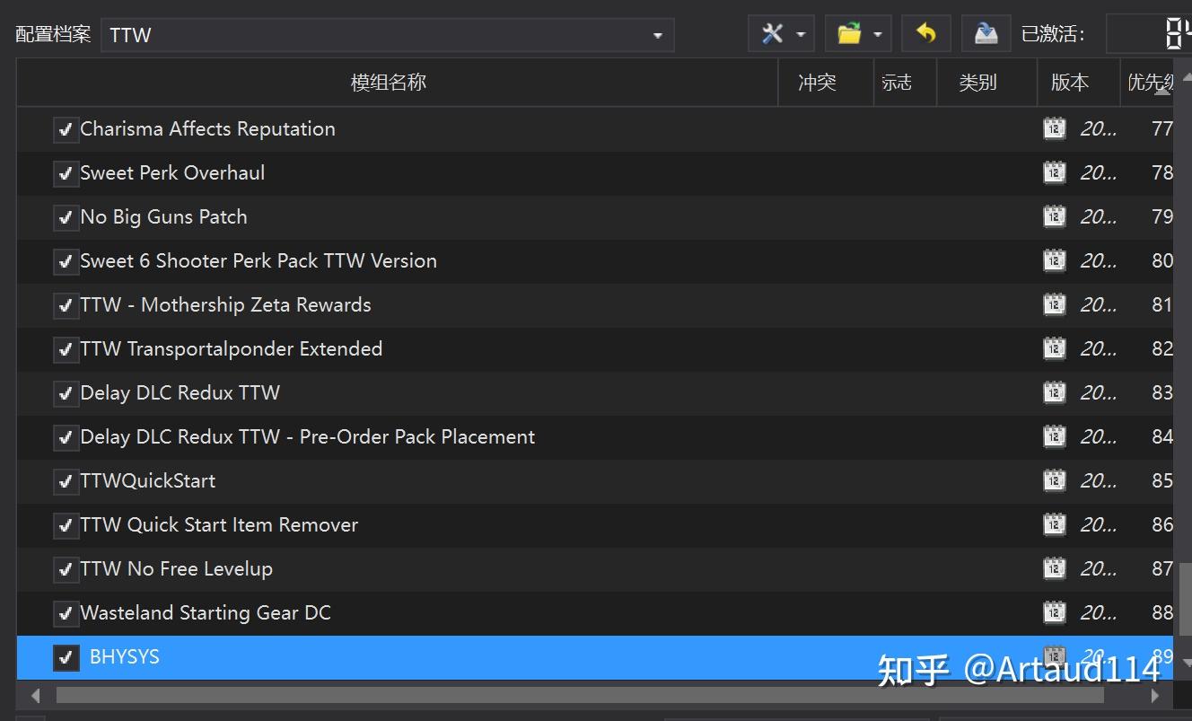The image size is (1192, 721).
Task: Click the 标志 flags column header
Action: [905, 83]
